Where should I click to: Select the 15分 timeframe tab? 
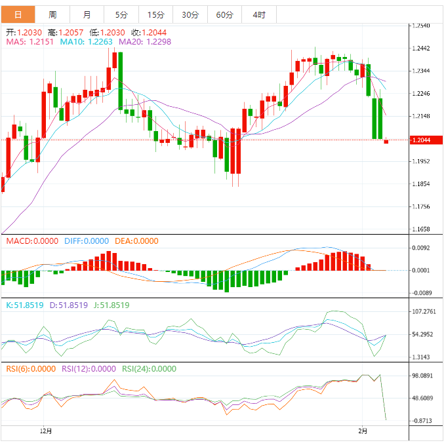click(156, 14)
